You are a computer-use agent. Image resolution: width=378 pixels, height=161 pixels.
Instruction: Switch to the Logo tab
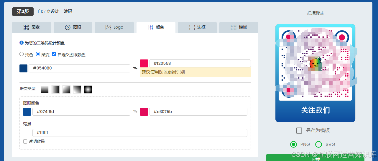point(114,27)
